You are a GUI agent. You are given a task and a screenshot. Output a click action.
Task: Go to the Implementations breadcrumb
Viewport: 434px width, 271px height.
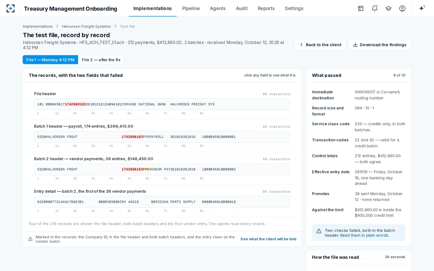pyautogui.click(x=38, y=26)
